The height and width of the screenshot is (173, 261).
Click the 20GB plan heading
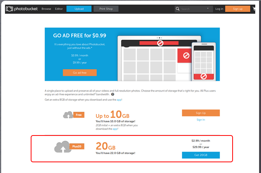[106, 146]
